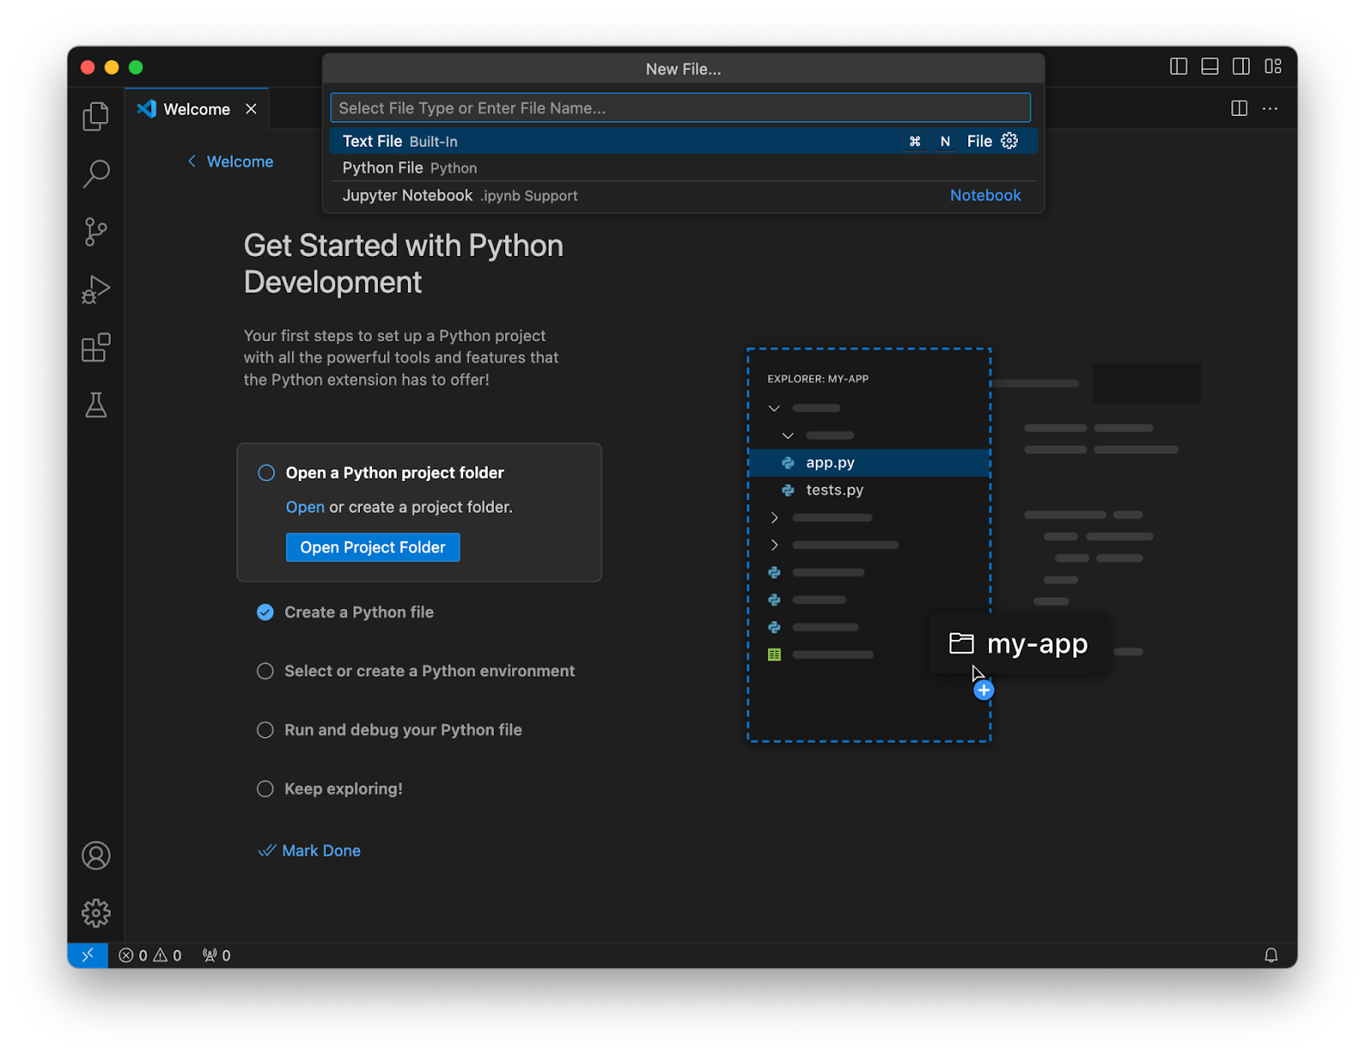The image size is (1365, 1057).
Task: Configure Text File keybinding gear icon
Action: [x=1009, y=141]
